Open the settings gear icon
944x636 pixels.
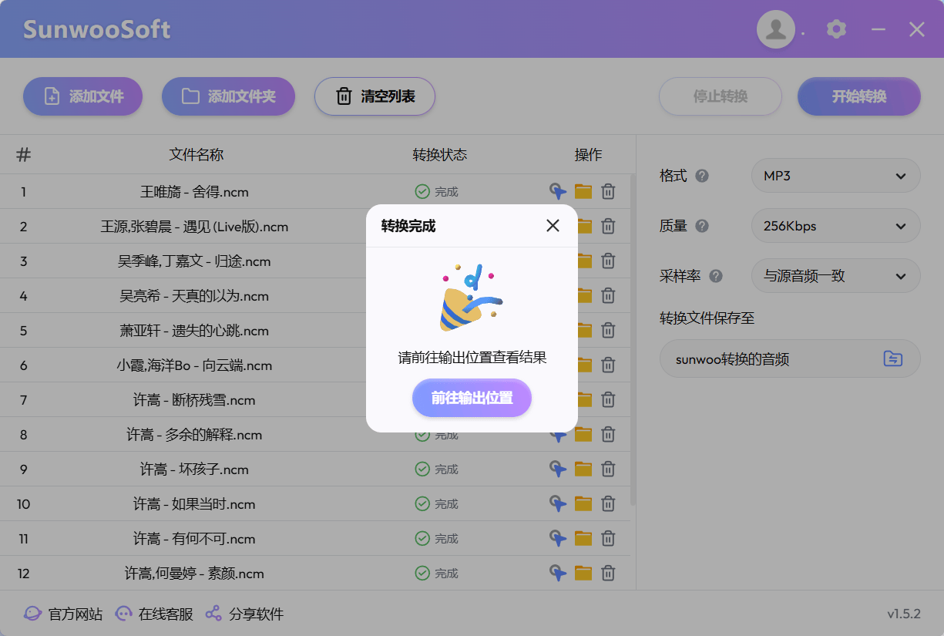click(x=836, y=29)
